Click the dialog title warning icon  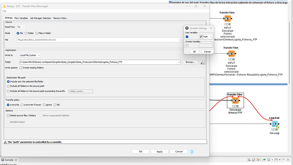click(x=4, y=6)
